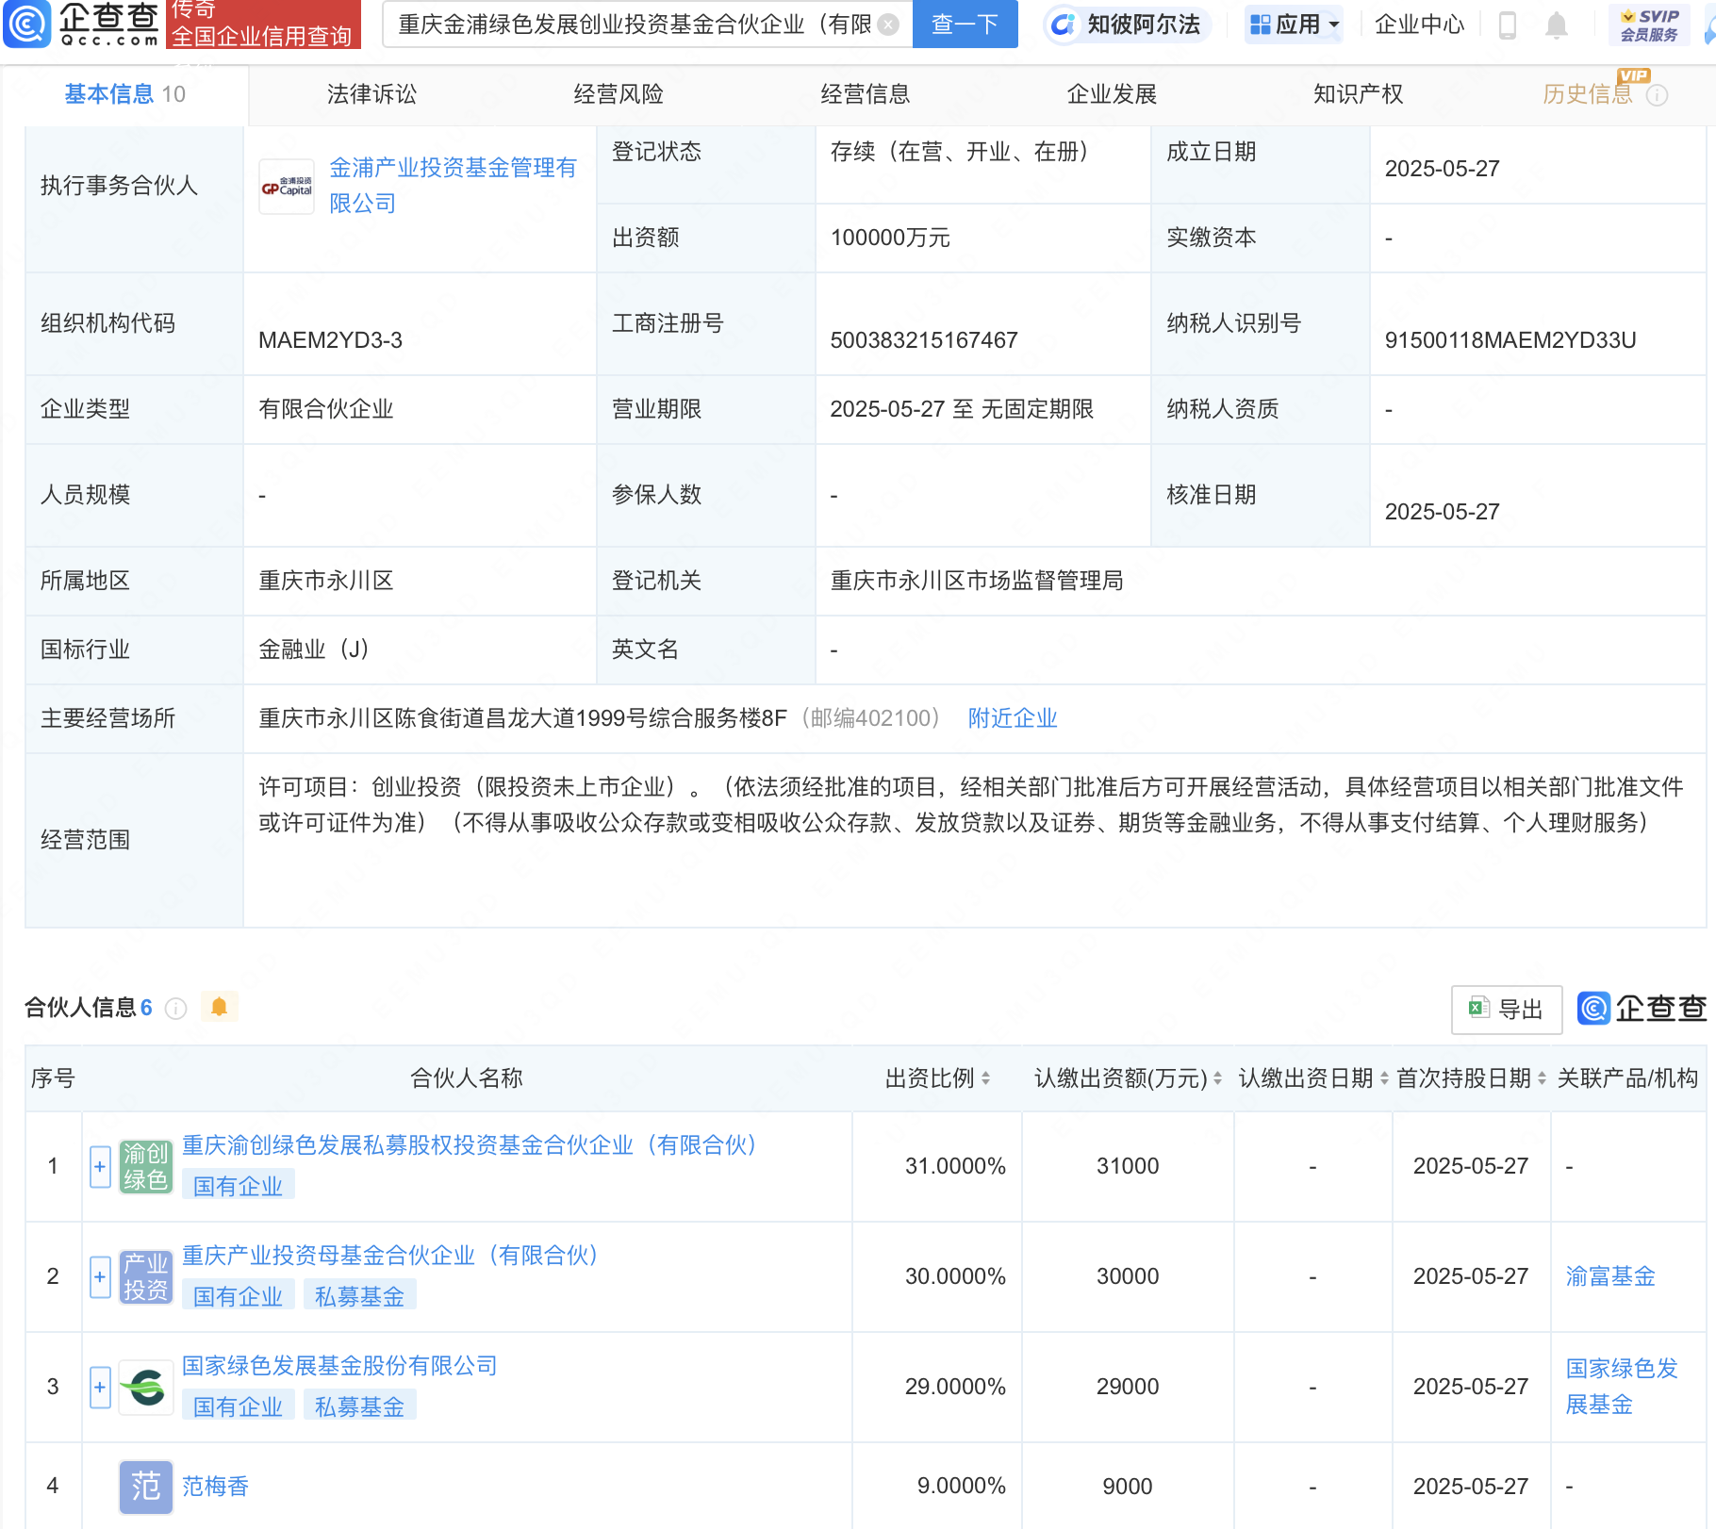1716x1529 pixels.
Task: Click the 31.0000% ratio cell
Action: 937,1167
